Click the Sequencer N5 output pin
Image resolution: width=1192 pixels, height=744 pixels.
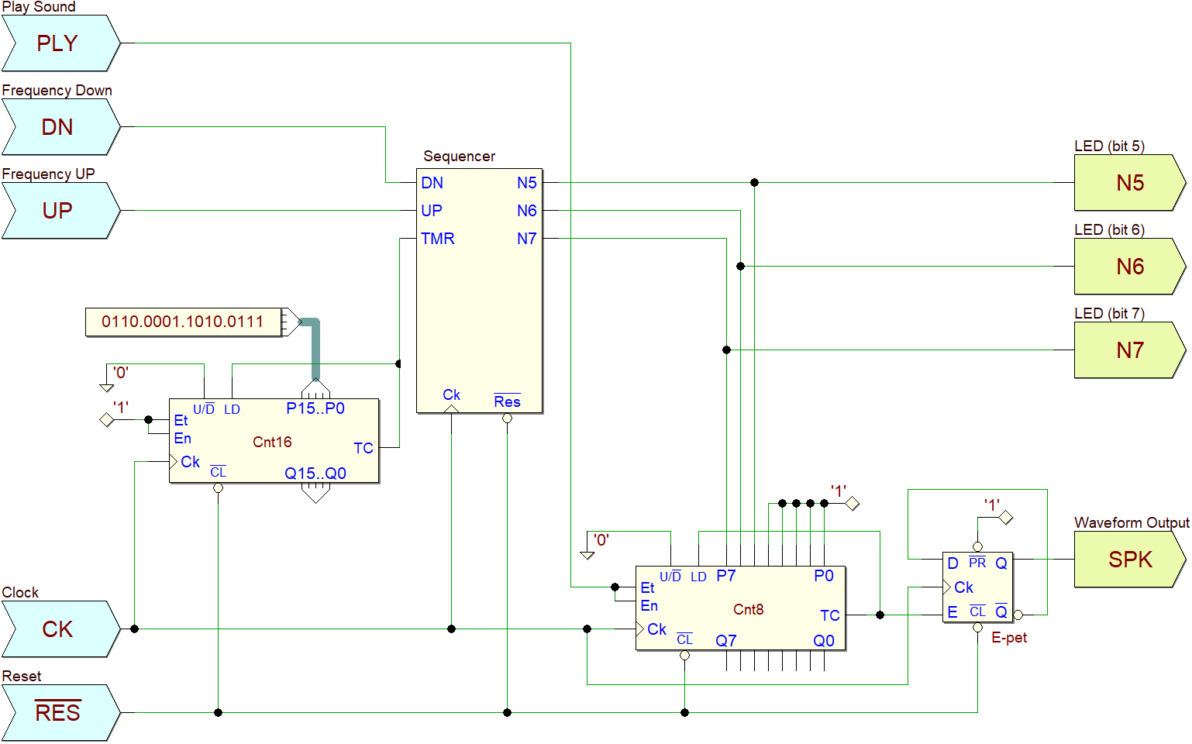click(527, 183)
